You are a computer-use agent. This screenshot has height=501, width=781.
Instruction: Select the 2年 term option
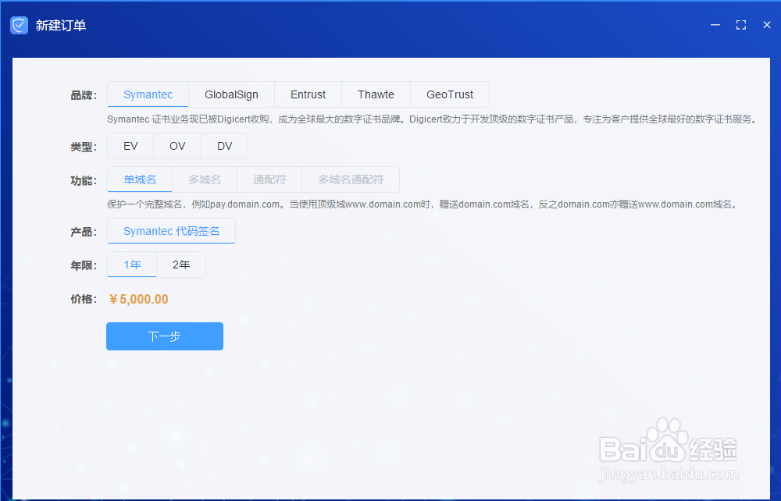click(x=181, y=265)
